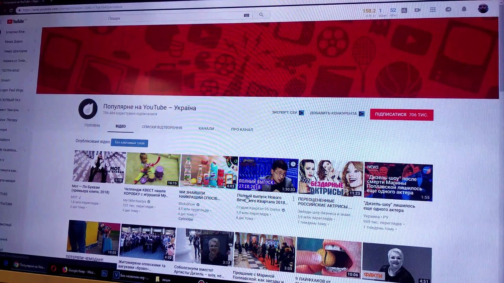Reload the page with browser refresh button
Screen dimensions: 504x283
click(x=11, y=11)
